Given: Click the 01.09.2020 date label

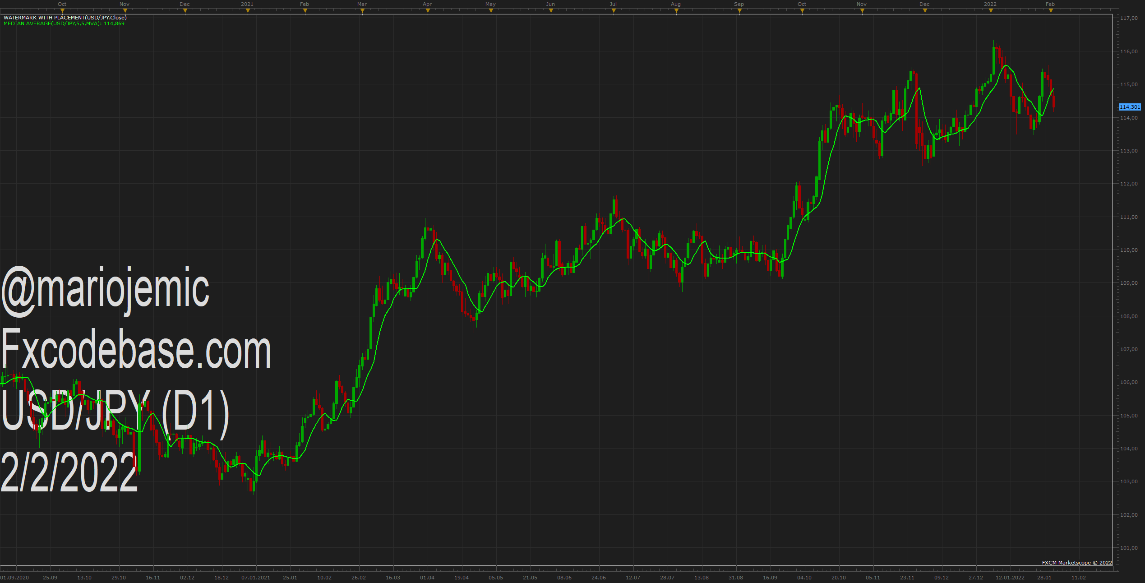Looking at the screenshot, I should pyautogui.click(x=14, y=578).
